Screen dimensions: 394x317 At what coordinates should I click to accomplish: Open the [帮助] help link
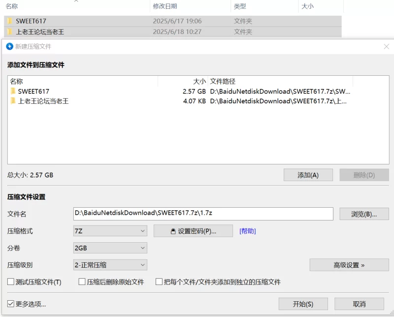coord(248,231)
